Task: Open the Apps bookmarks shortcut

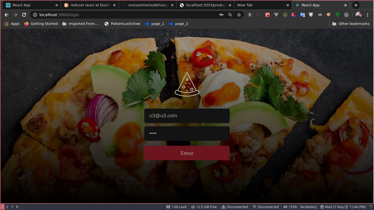Action: (x=12, y=24)
